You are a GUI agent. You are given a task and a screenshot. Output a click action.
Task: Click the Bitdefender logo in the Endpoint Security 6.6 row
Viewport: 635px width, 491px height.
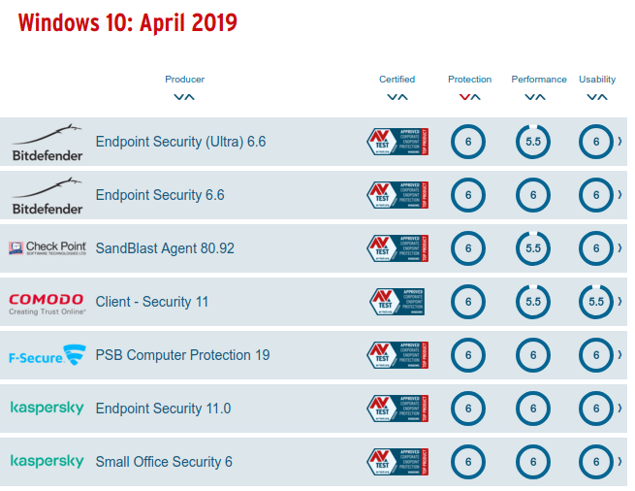[48, 195]
